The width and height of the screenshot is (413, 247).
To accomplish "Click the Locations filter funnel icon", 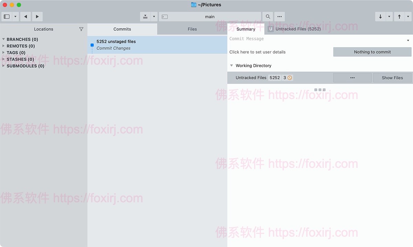I will click(x=81, y=29).
